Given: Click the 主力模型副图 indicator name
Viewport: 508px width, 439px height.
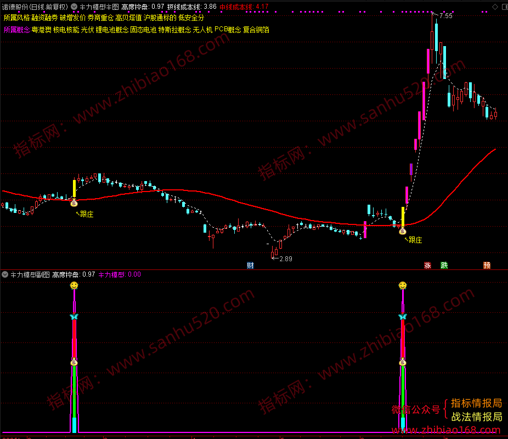Looking at the screenshot, I should click(30, 275).
